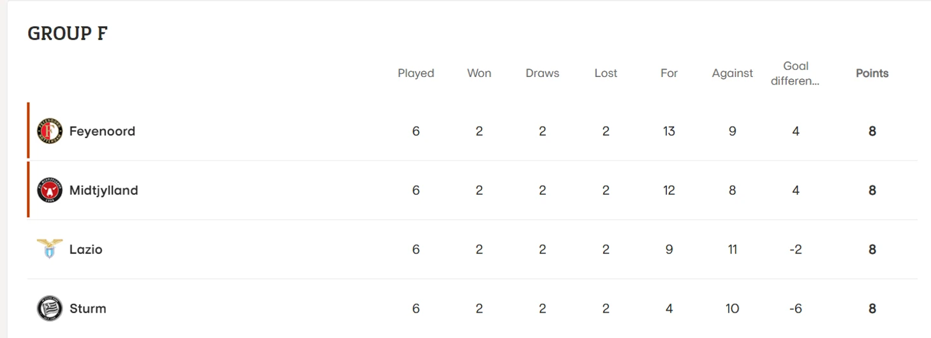Screen dimensions: 931x338
Task: Click Feyenoord's goals for value 13
Action: (669, 131)
